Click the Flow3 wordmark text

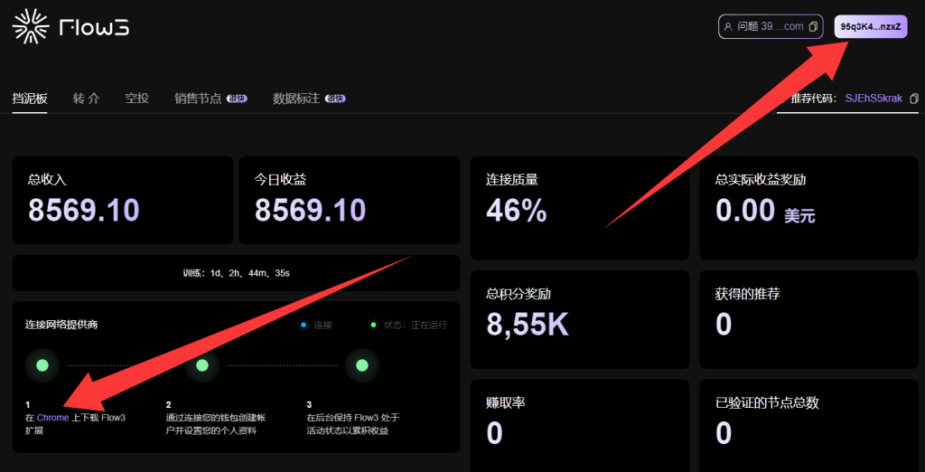click(x=95, y=28)
